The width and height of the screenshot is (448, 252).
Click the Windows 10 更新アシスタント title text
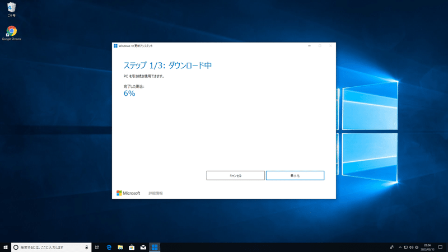pyautogui.click(x=136, y=46)
